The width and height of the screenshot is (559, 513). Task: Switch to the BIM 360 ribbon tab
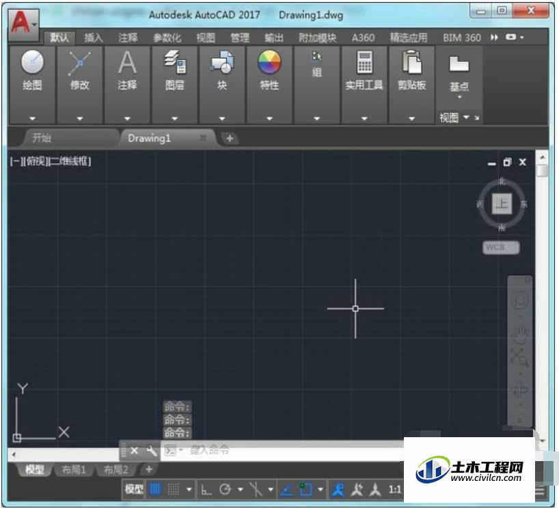(462, 38)
